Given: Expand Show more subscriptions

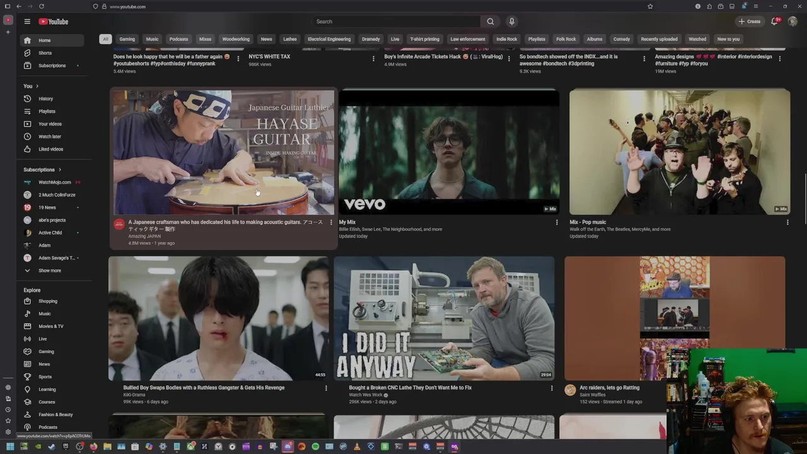Looking at the screenshot, I should [x=50, y=271].
